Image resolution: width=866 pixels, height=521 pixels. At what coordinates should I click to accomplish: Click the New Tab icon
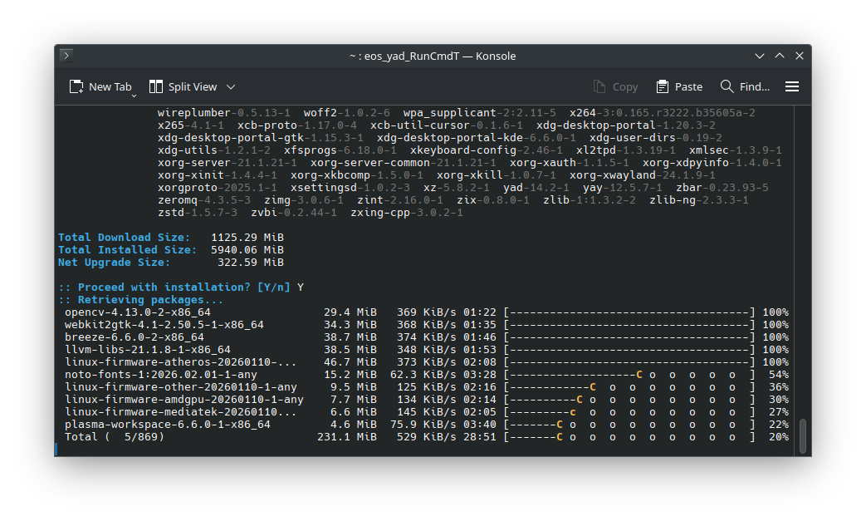[76, 86]
